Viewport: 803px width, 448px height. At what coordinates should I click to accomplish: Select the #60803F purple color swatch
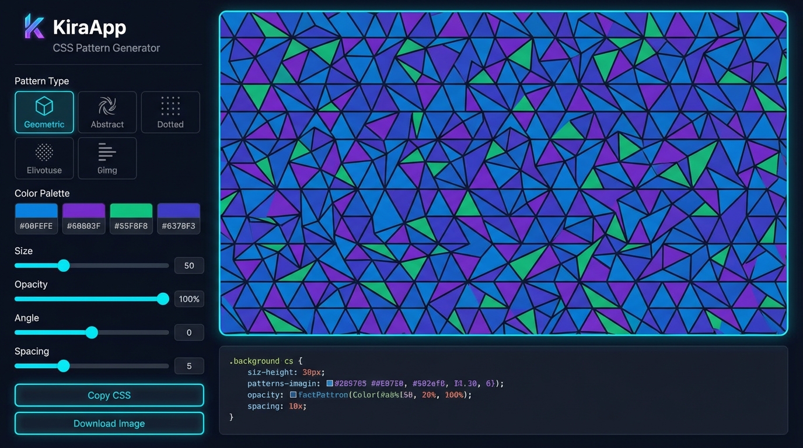83,218
